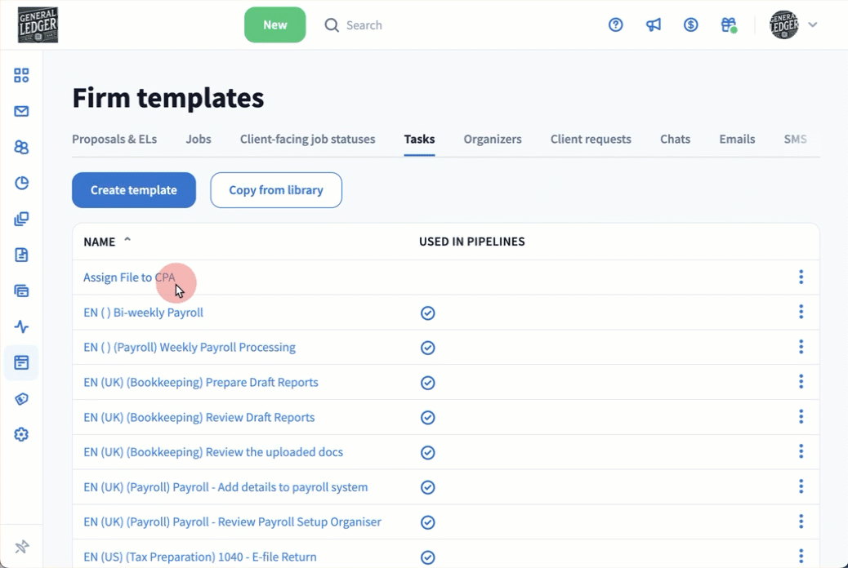
Task: Open the clients people sidebar icon
Action: point(21,147)
